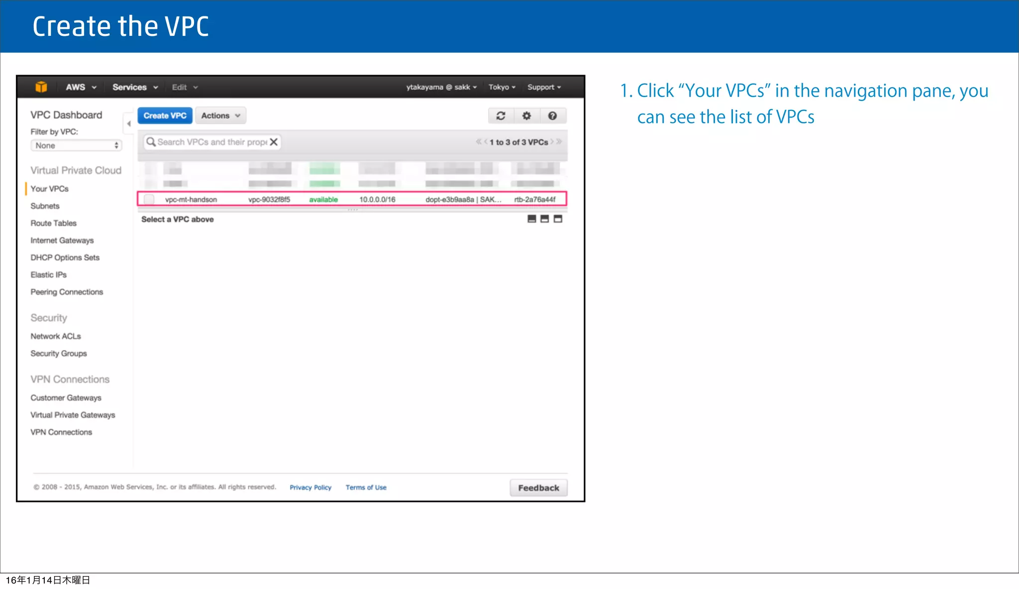Go to next page of VPCs

pos(552,142)
